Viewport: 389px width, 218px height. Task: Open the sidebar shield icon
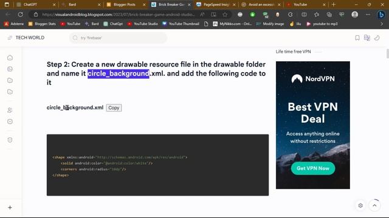tap(10, 140)
